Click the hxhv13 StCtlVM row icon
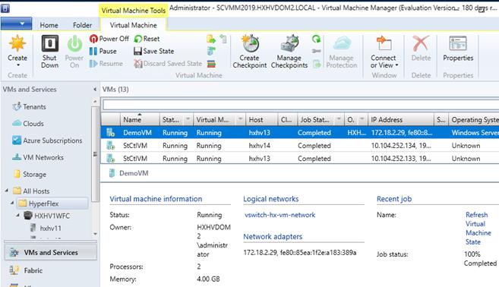This screenshot has height=287, width=499. tap(110, 159)
